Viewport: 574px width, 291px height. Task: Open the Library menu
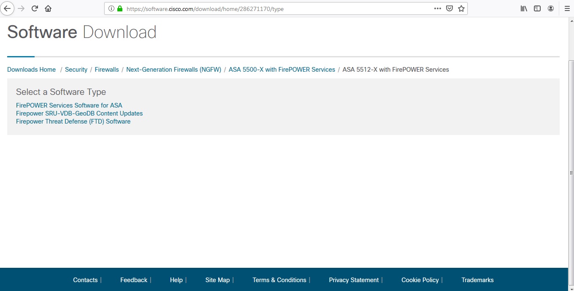pyautogui.click(x=523, y=8)
